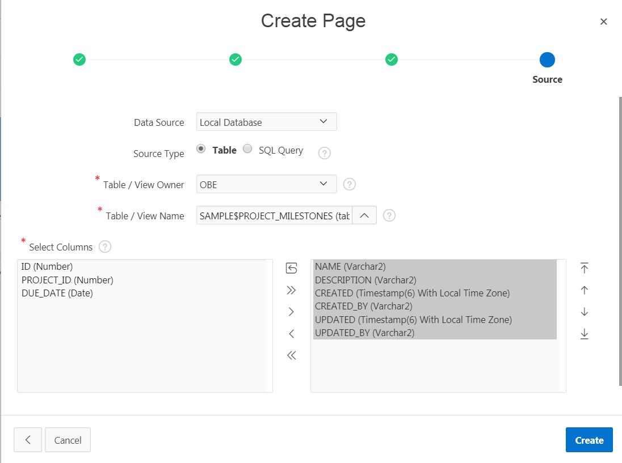Viewport: 622px width, 463px height.
Task: Click the current Source wizard step
Action: point(547,60)
